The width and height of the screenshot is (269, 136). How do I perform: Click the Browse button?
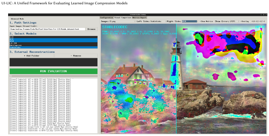click(x=92, y=29)
